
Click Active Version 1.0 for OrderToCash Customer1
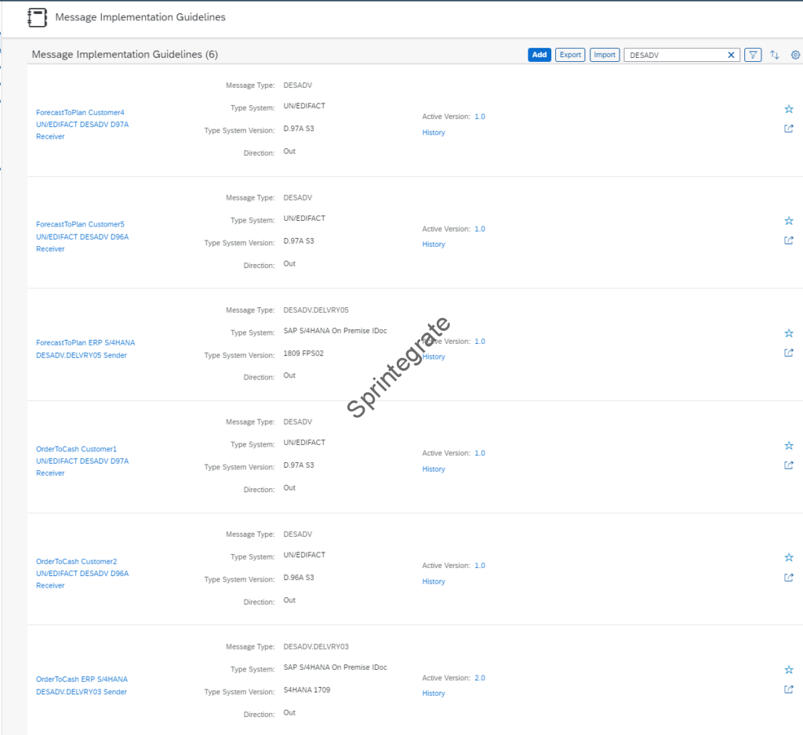pos(479,453)
